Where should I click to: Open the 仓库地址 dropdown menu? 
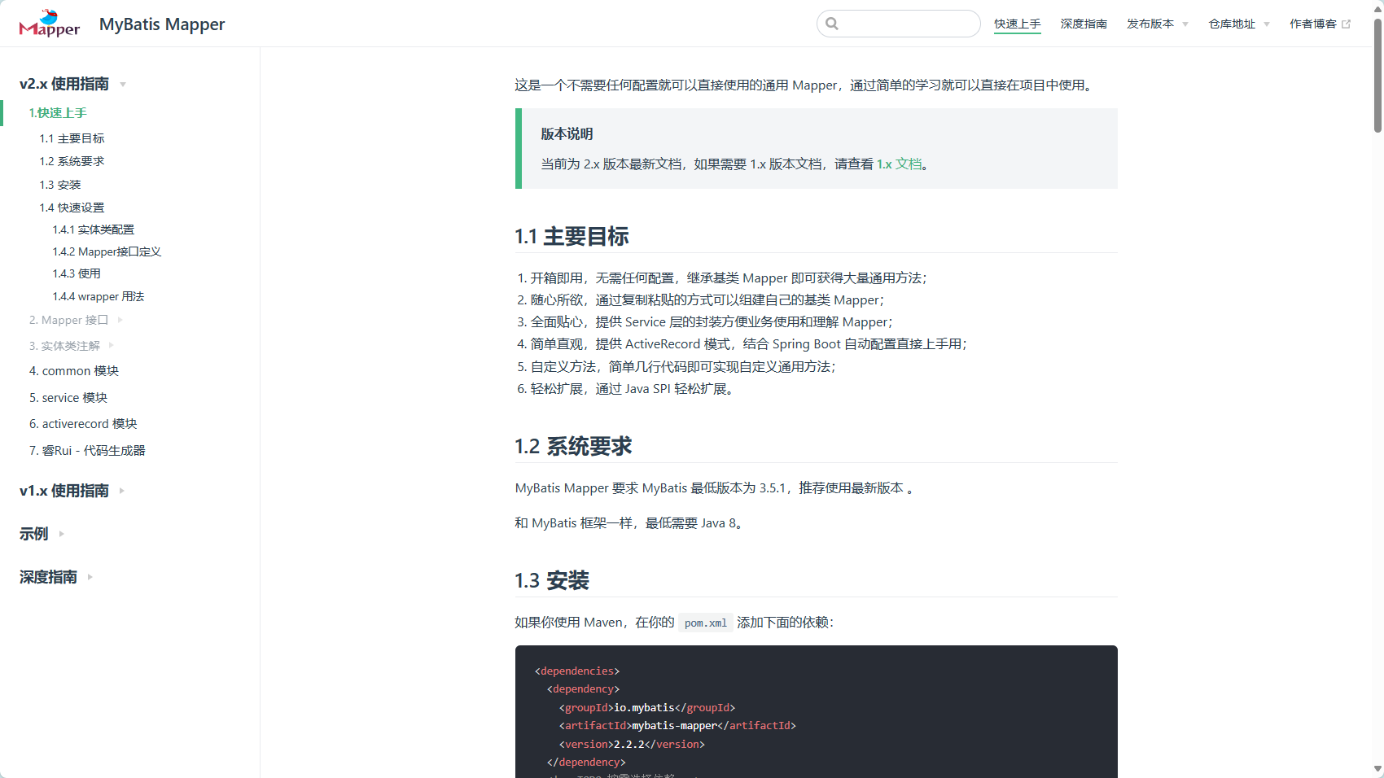pyautogui.click(x=1239, y=24)
